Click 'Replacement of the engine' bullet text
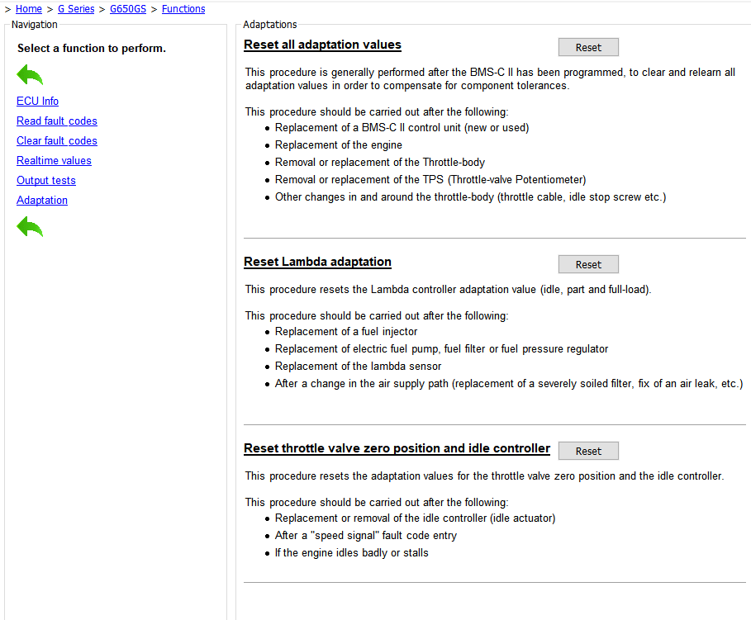Viewport: 751px width, 620px height. (x=339, y=145)
